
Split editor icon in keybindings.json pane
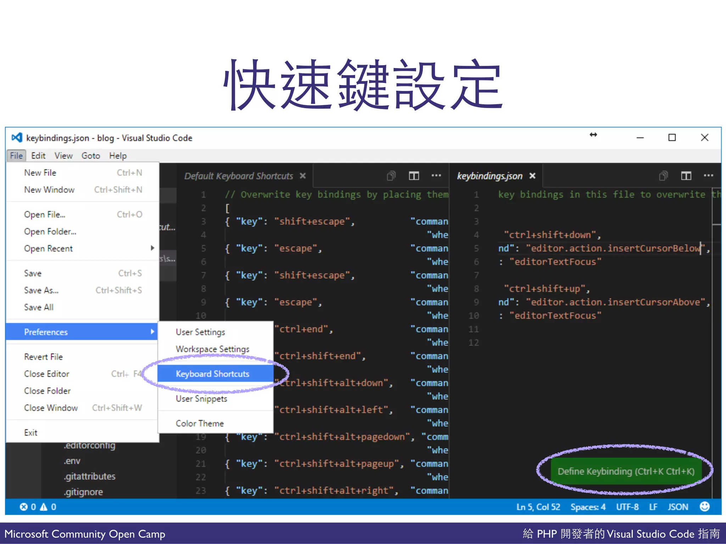click(x=686, y=176)
